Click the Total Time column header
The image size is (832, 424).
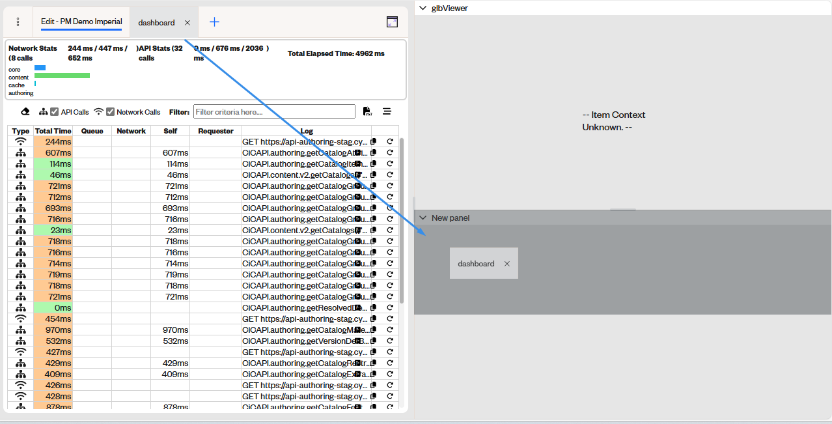click(x=53, y=130)
